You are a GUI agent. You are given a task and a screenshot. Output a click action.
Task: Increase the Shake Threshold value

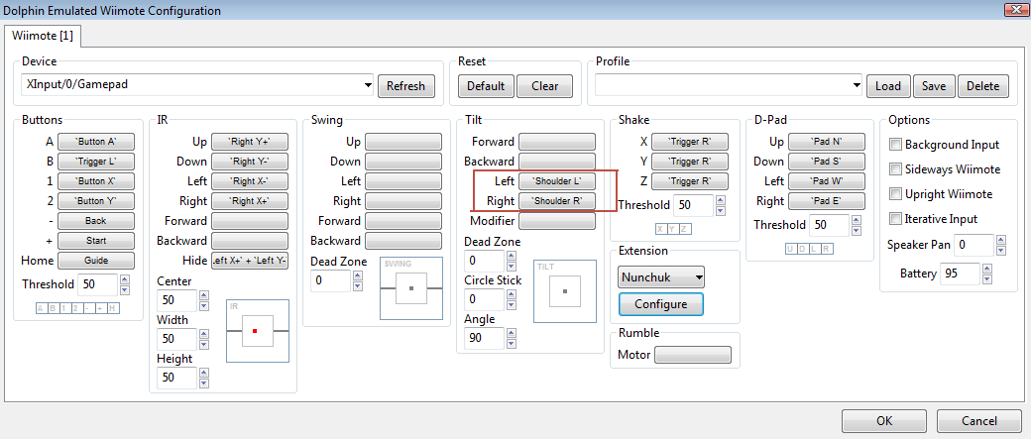[x=720, y=200]
